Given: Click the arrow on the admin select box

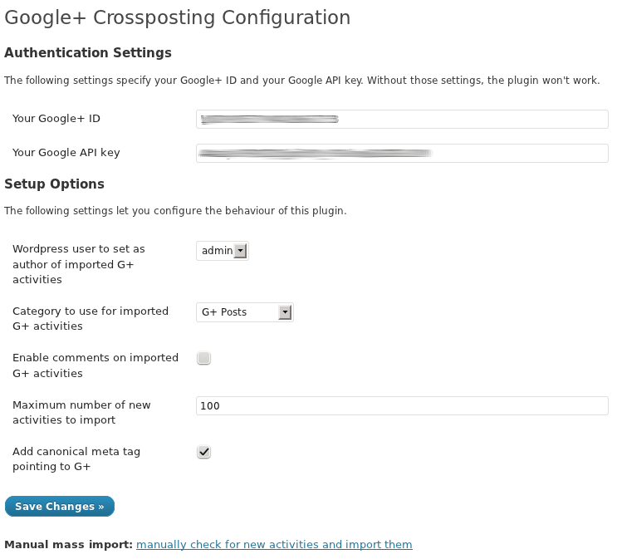Looking at the screenshot, I should tap(240, 251).
